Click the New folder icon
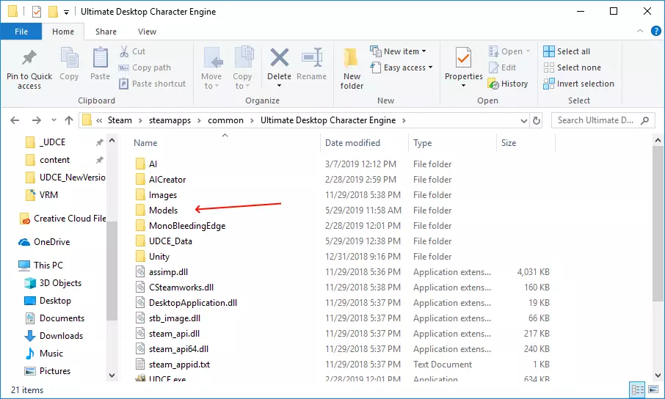This screenshot has height=399, width=665. [351, 58]
